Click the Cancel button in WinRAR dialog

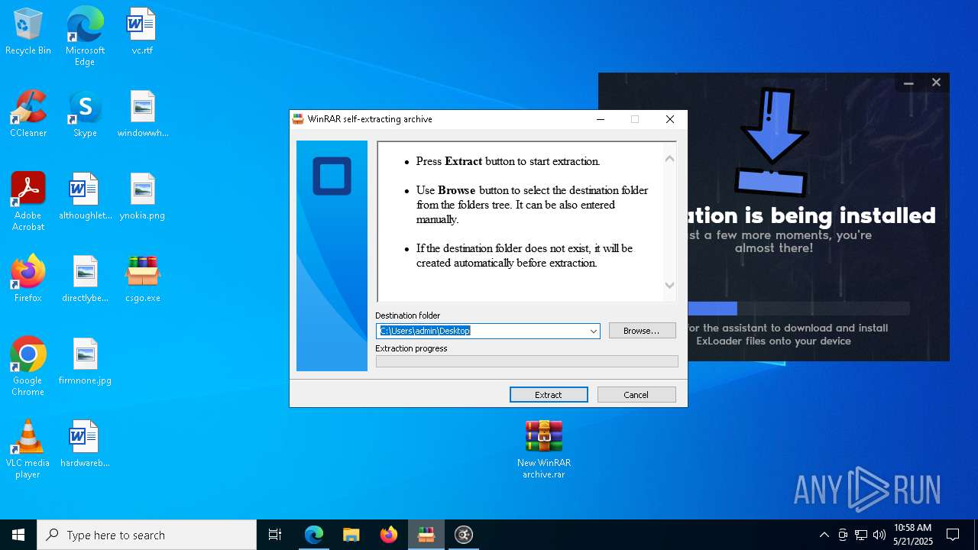(x=636, y=394)
